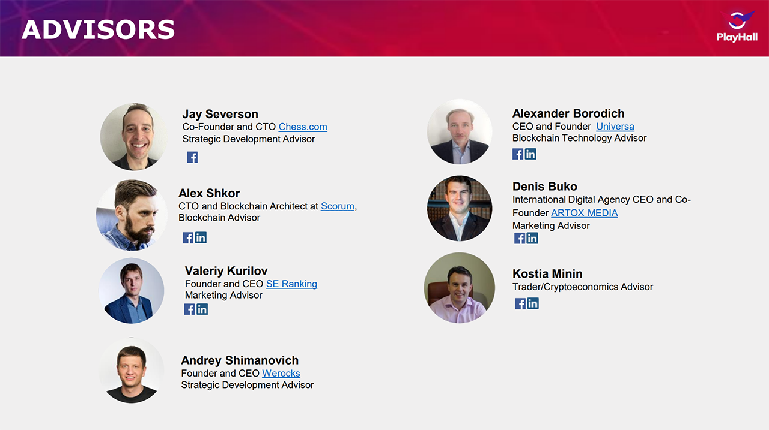Open Alex Shkor's LinkedIn icon
The height and width of the screenshot is (430, 769).
click(x=201, y=237)
